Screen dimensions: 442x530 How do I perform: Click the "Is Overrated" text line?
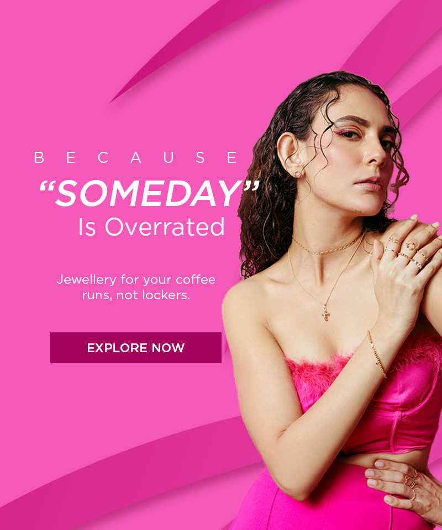pos(151,226)
